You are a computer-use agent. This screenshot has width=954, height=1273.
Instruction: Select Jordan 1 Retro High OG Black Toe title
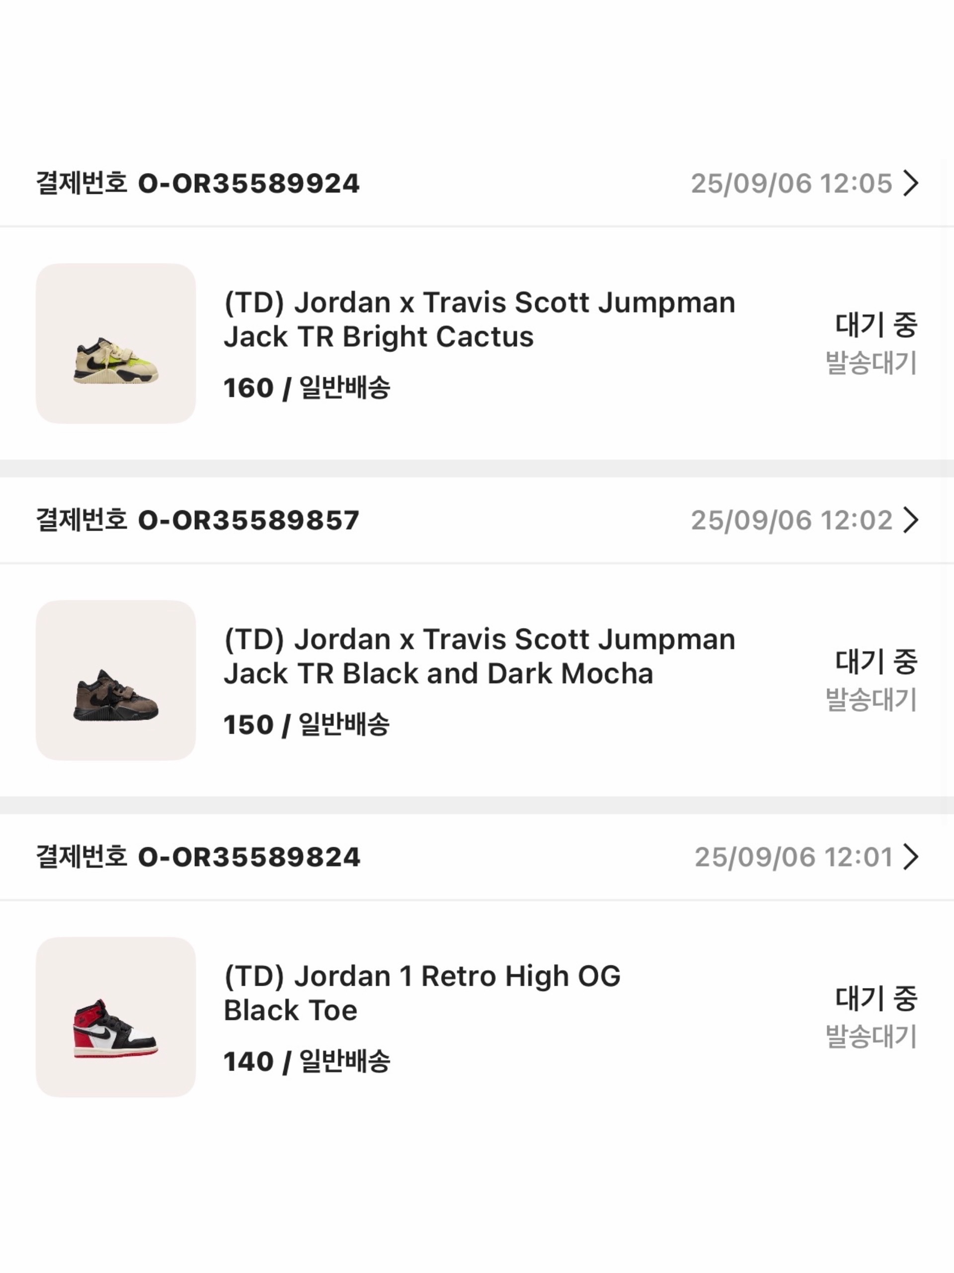(x=422, y=993)
